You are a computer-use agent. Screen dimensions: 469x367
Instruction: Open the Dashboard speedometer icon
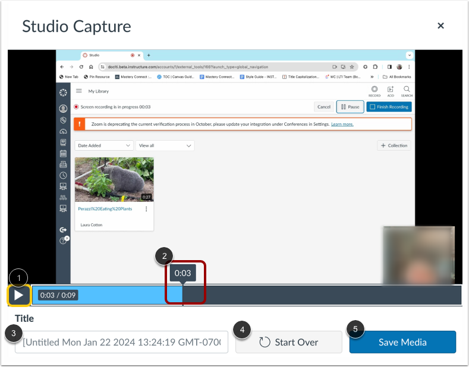click(63, 131)
